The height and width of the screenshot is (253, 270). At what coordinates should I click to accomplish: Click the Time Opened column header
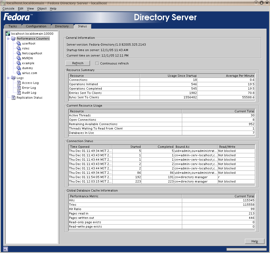coord(90,147)
